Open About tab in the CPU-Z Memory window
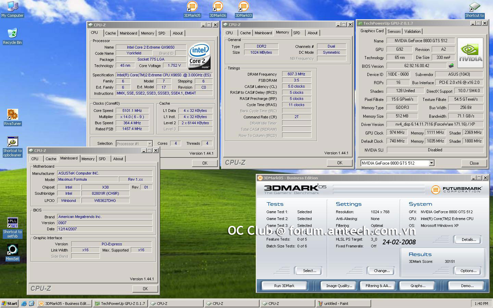The width and height of the screenshot is (493, 308). [x=313, y=33]
